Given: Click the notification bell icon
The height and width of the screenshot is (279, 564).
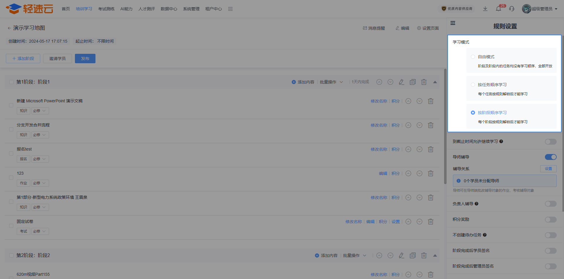Looking at the screenshot, I should [x=498, y=9].
